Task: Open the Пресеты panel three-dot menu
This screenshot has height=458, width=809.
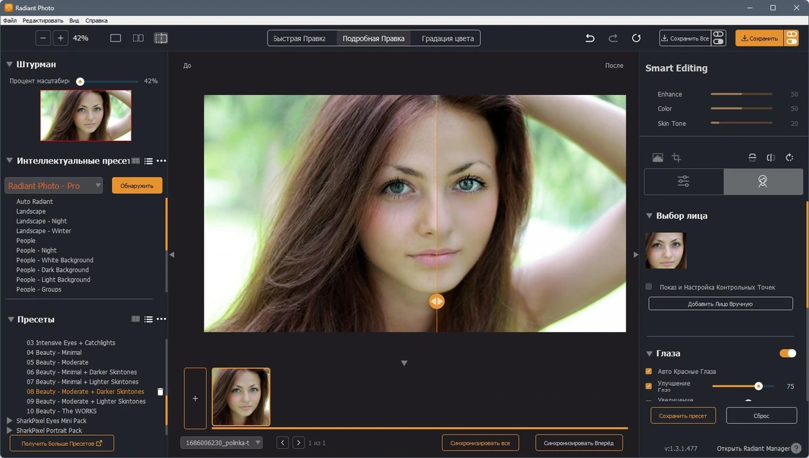Action: coord(161,319)
